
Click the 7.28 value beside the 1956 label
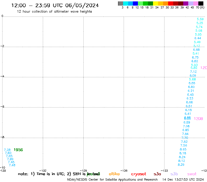click(x=7, y=150)
